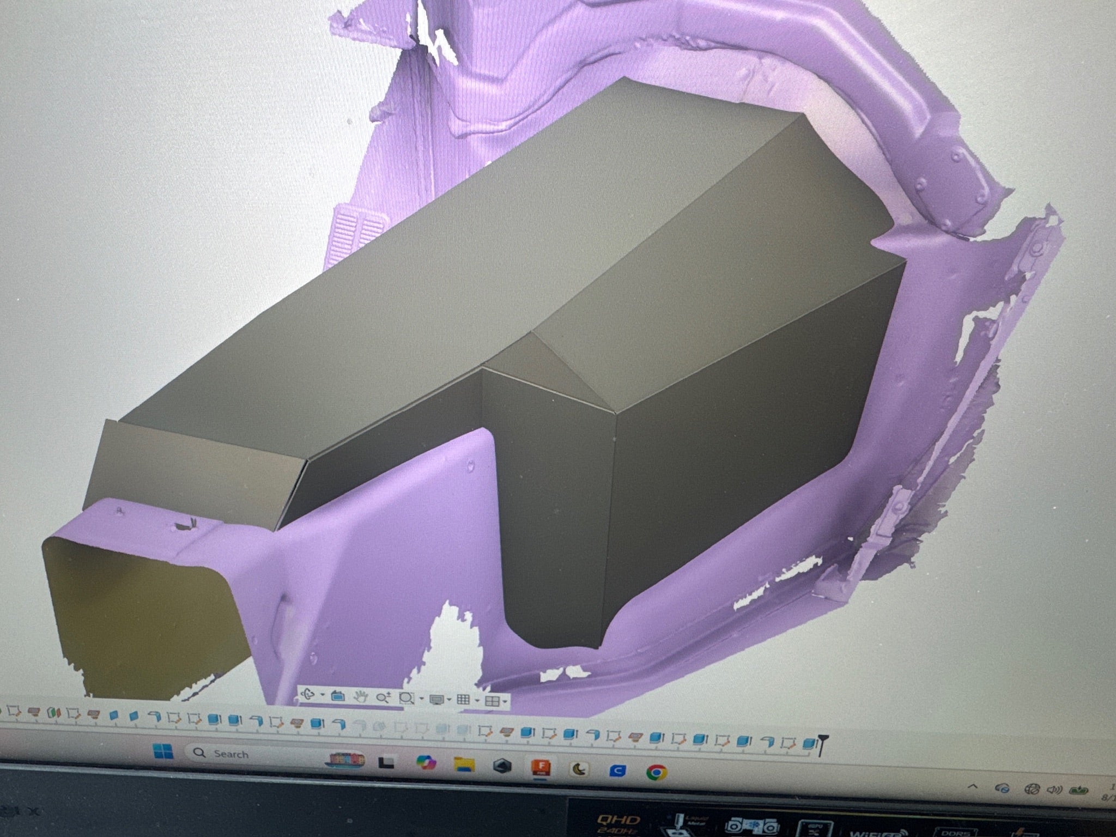This screenshot has height=837, width=1116.
Task: Open File Explorer from taskbar
Action: pyautogui.click(x=464, y=765)
